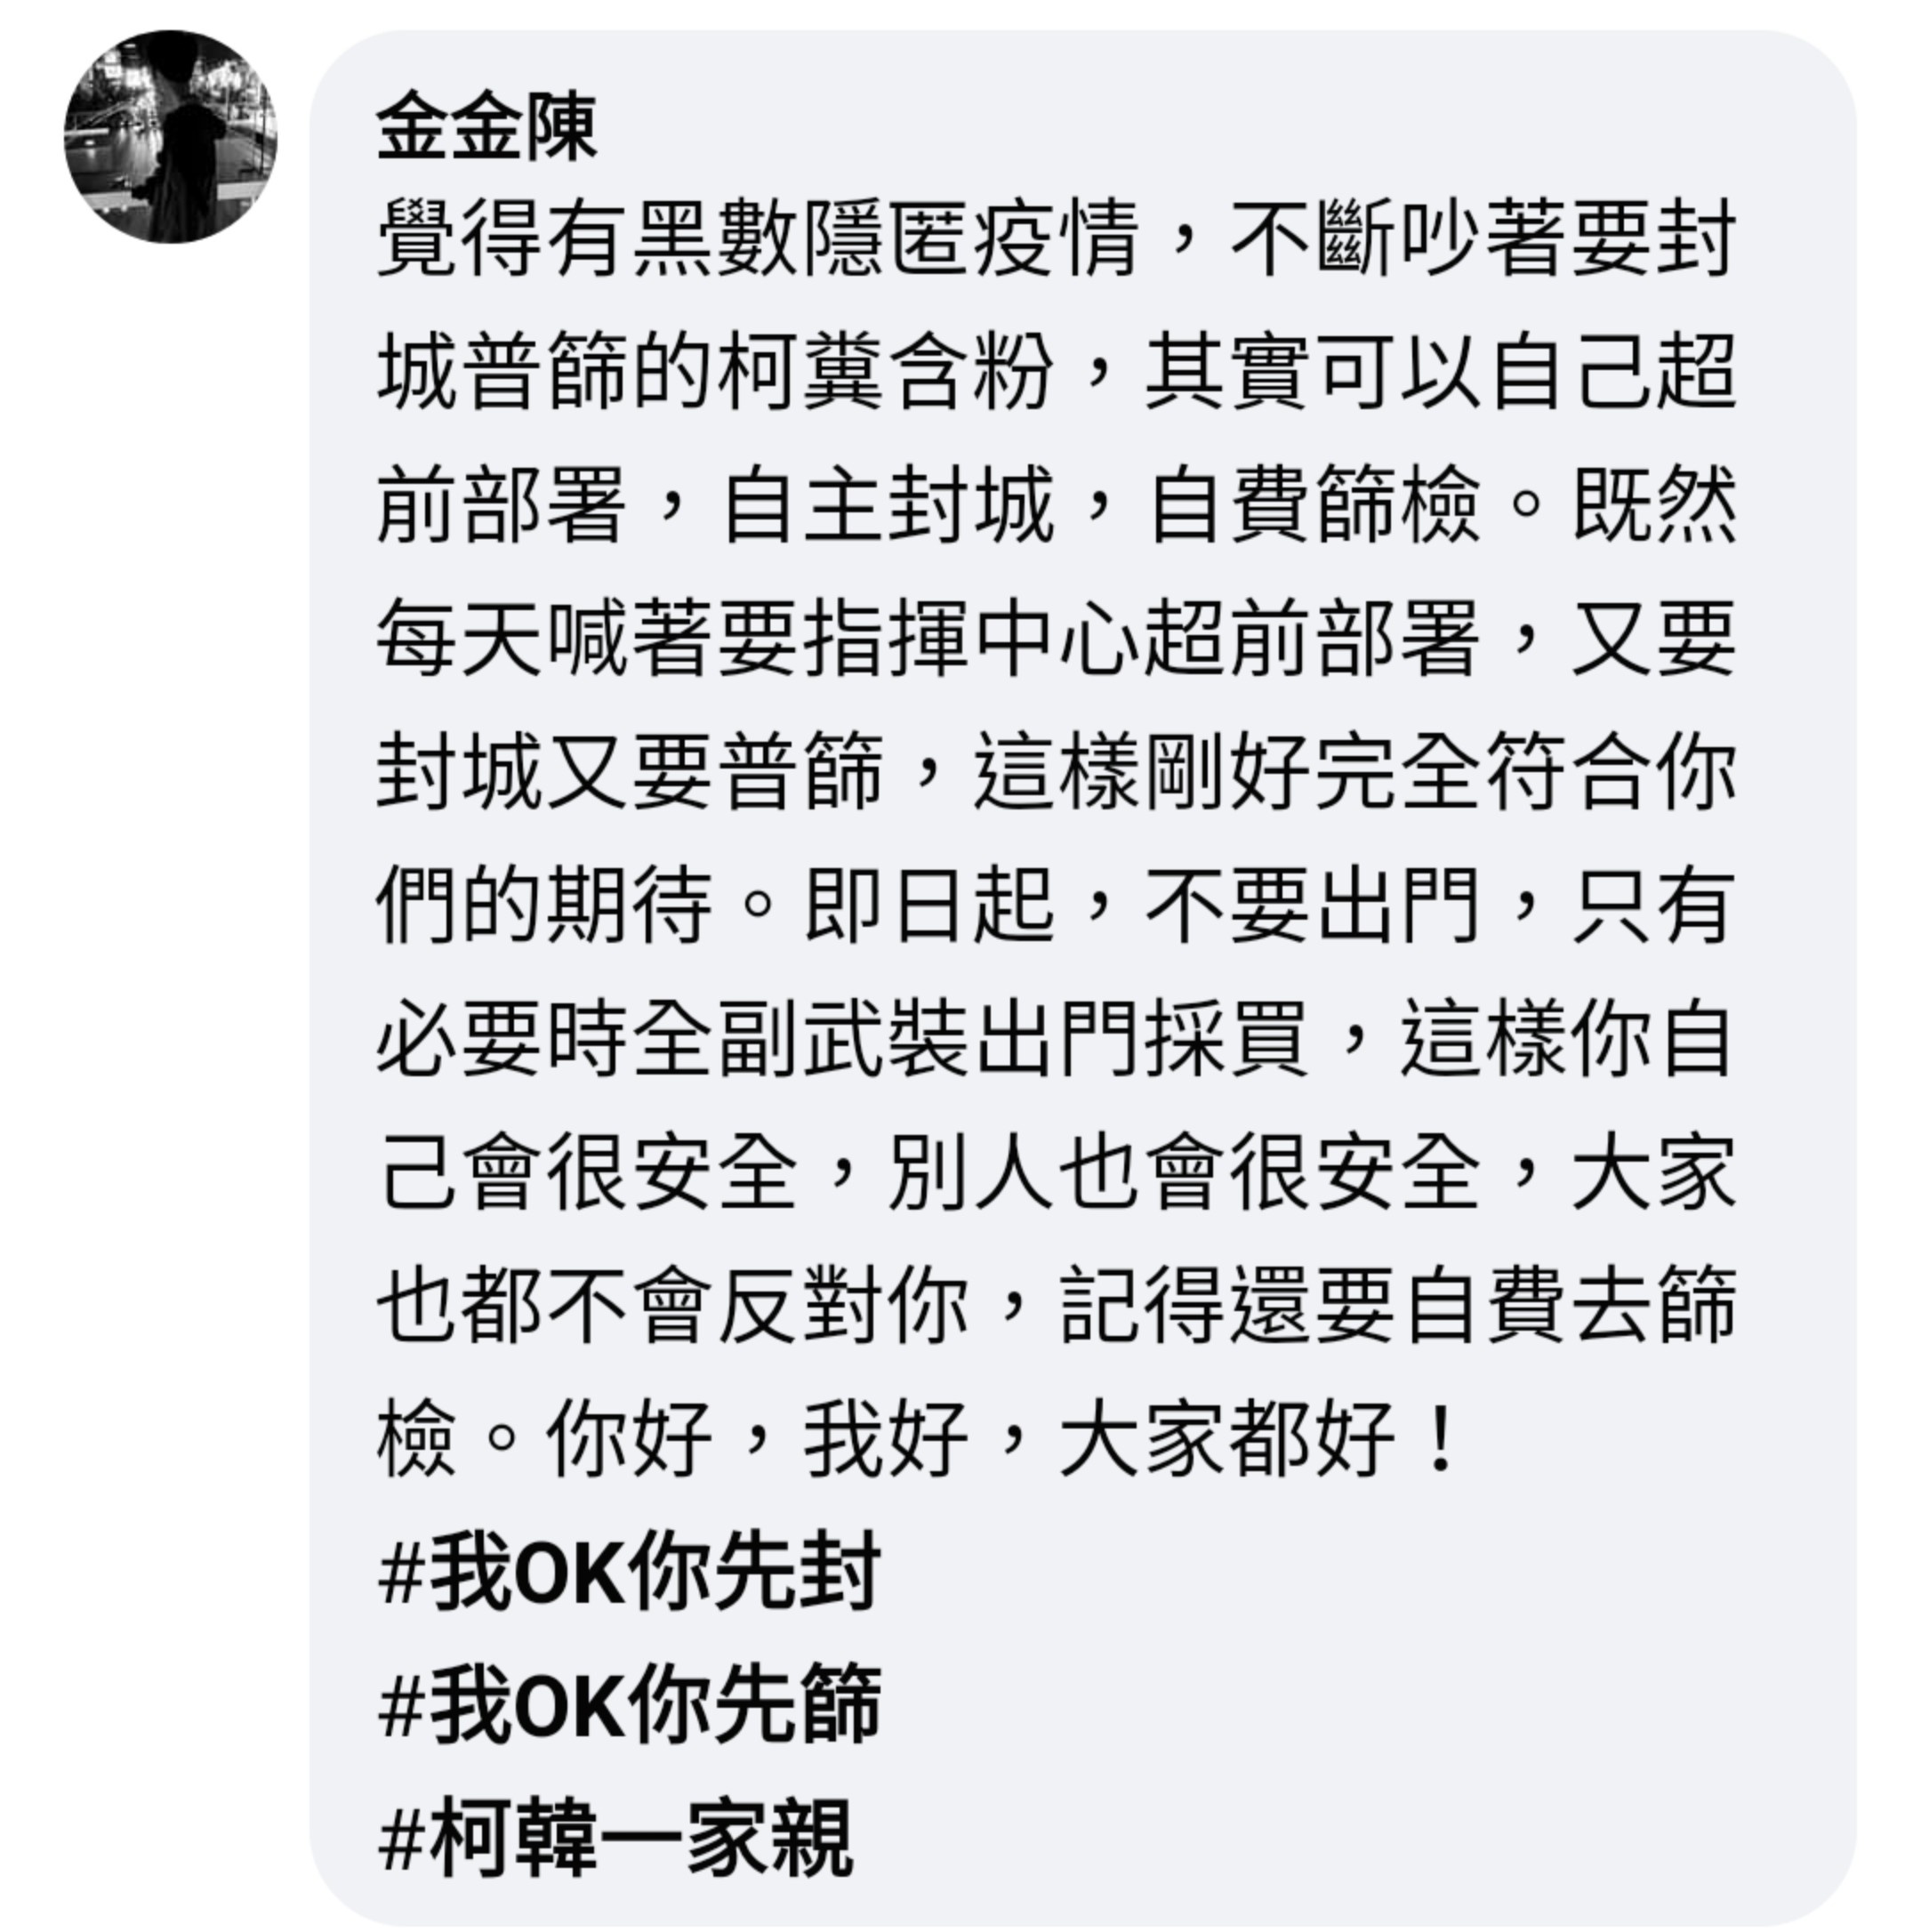The height and width of the screenshot is (1932, 1921).
Task: Click the text 記得還要自費去篩
Action: coord(1398,1303)
